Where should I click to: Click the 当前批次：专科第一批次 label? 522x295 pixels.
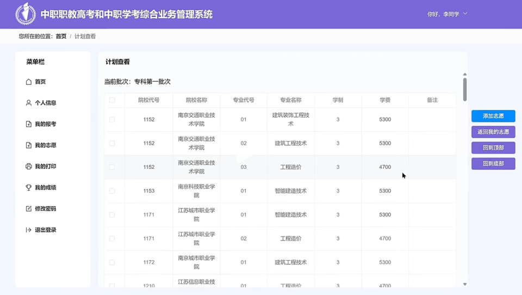coord(137,82)
